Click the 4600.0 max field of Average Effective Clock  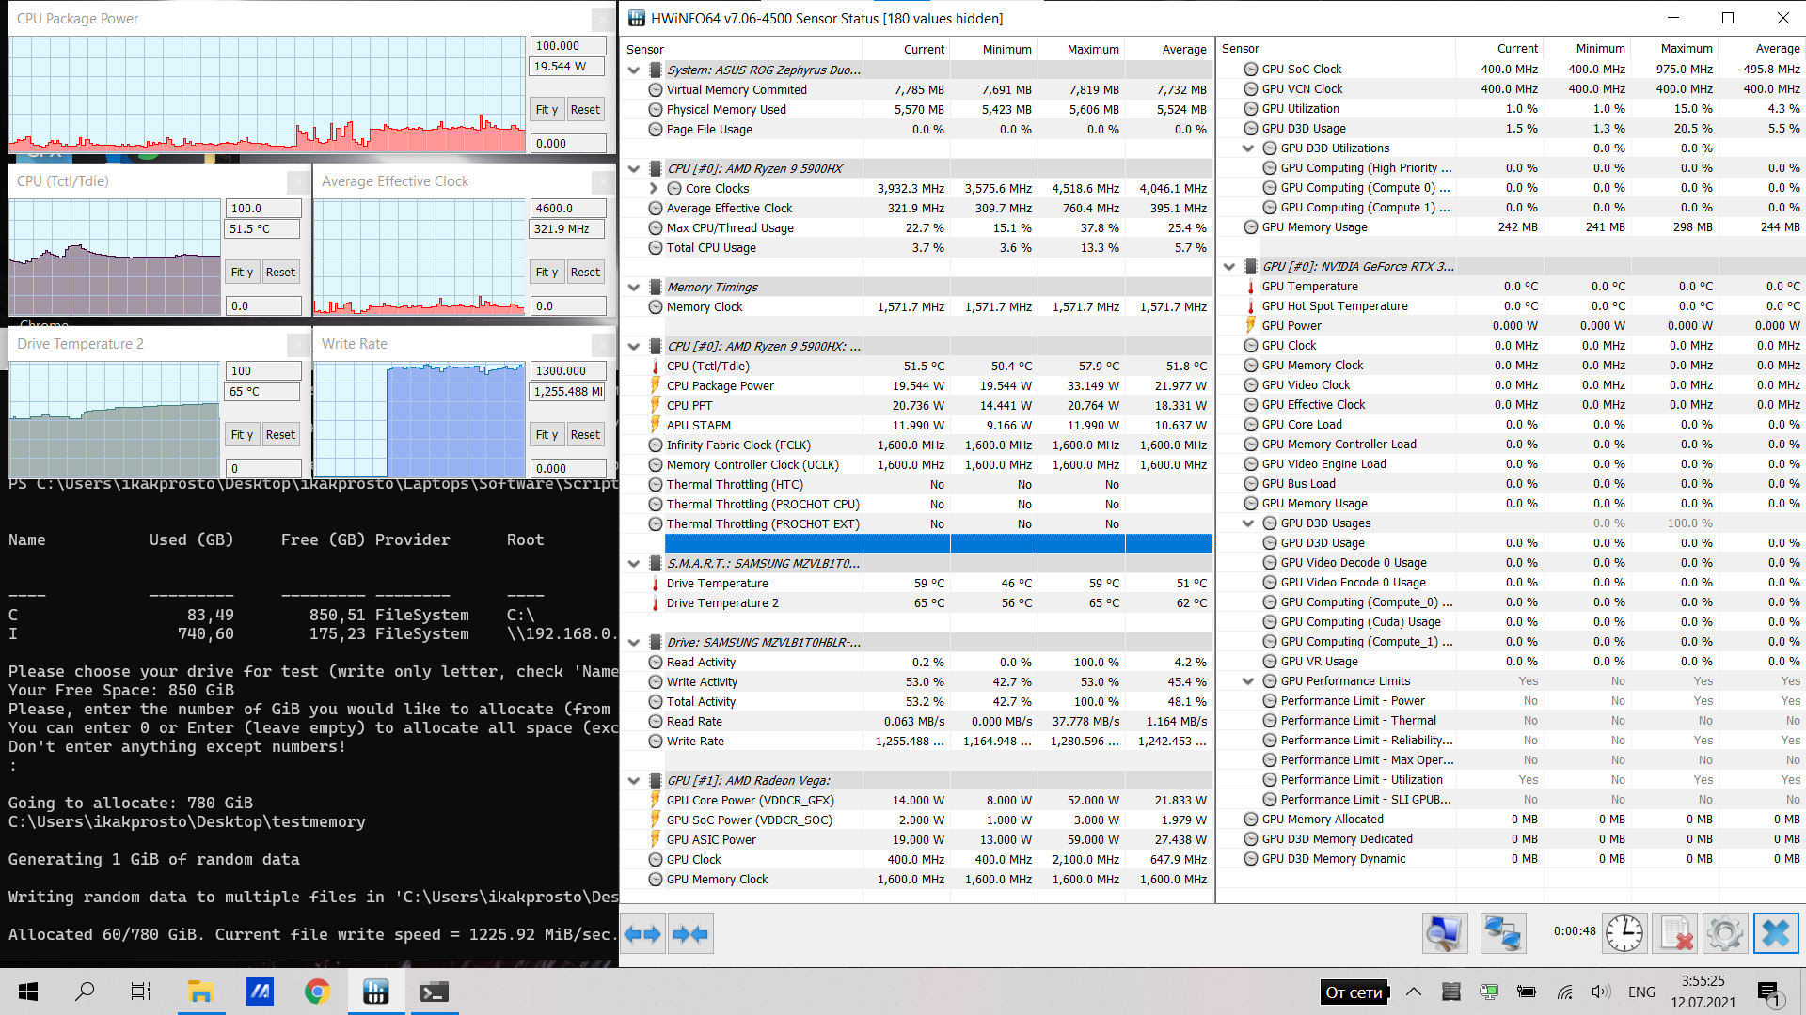coord(568,209)
